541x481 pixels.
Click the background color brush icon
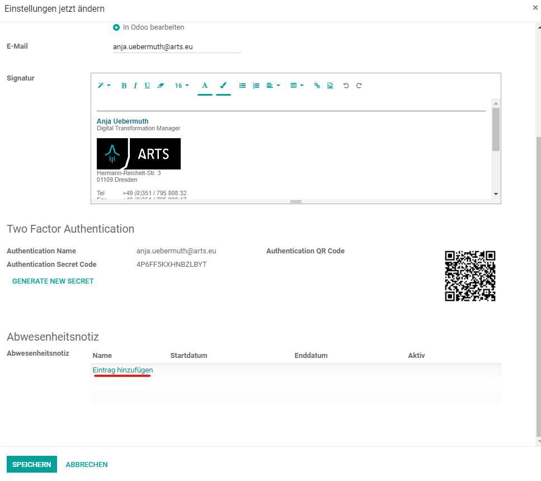pos(223,86)
